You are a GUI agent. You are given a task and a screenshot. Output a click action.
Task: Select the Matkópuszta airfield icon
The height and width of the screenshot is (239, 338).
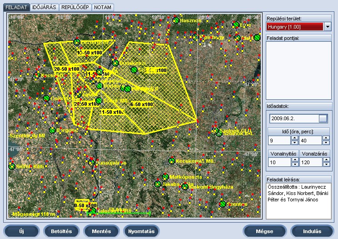point(165,177)
